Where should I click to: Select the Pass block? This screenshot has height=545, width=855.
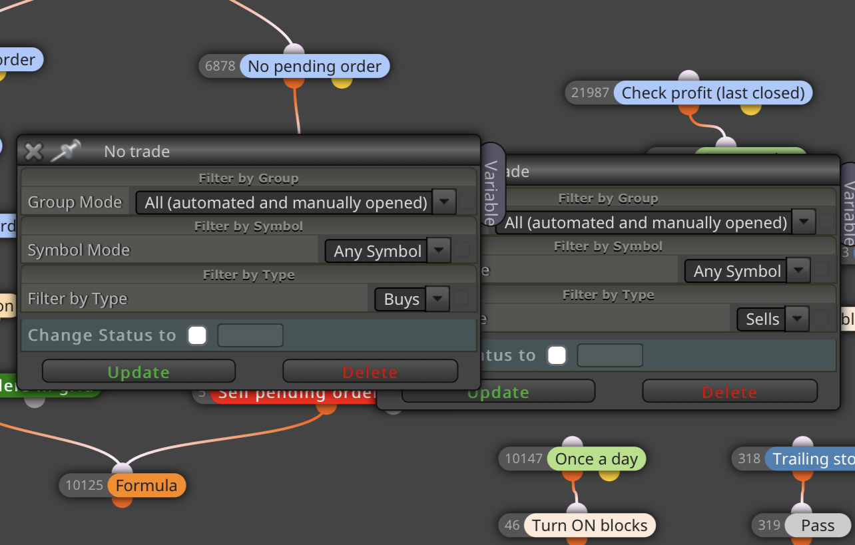click(818, 525)
